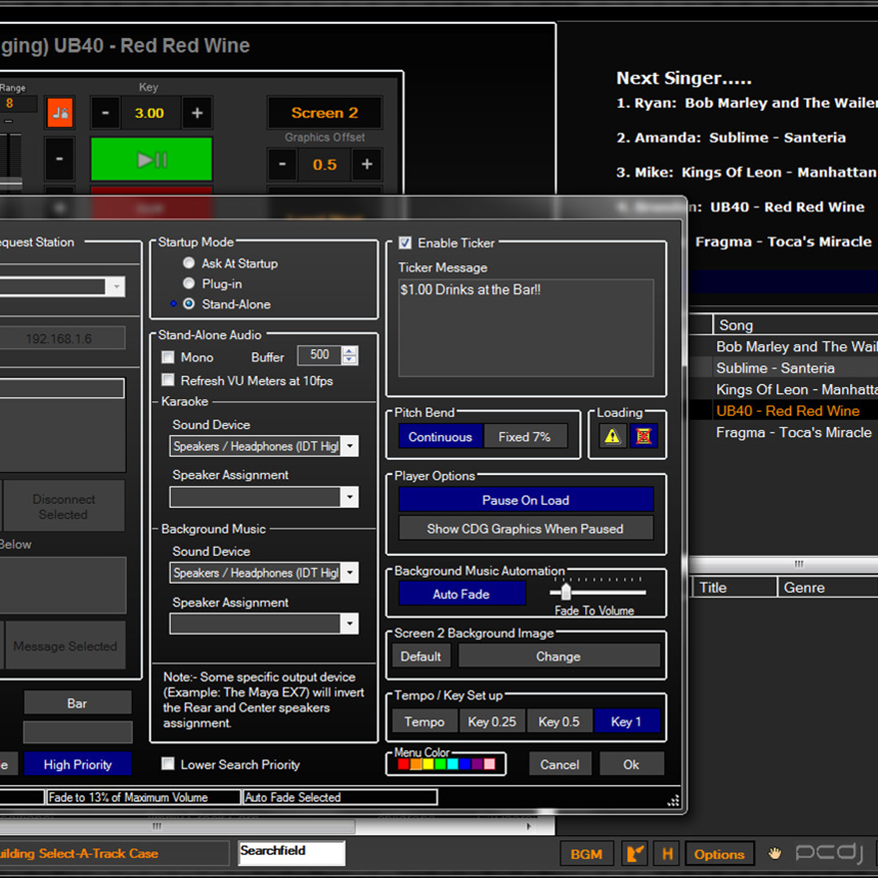The width and height of the screenshot is (878, 878).
Task: Click Change background image button
Action: click(559, 656)
